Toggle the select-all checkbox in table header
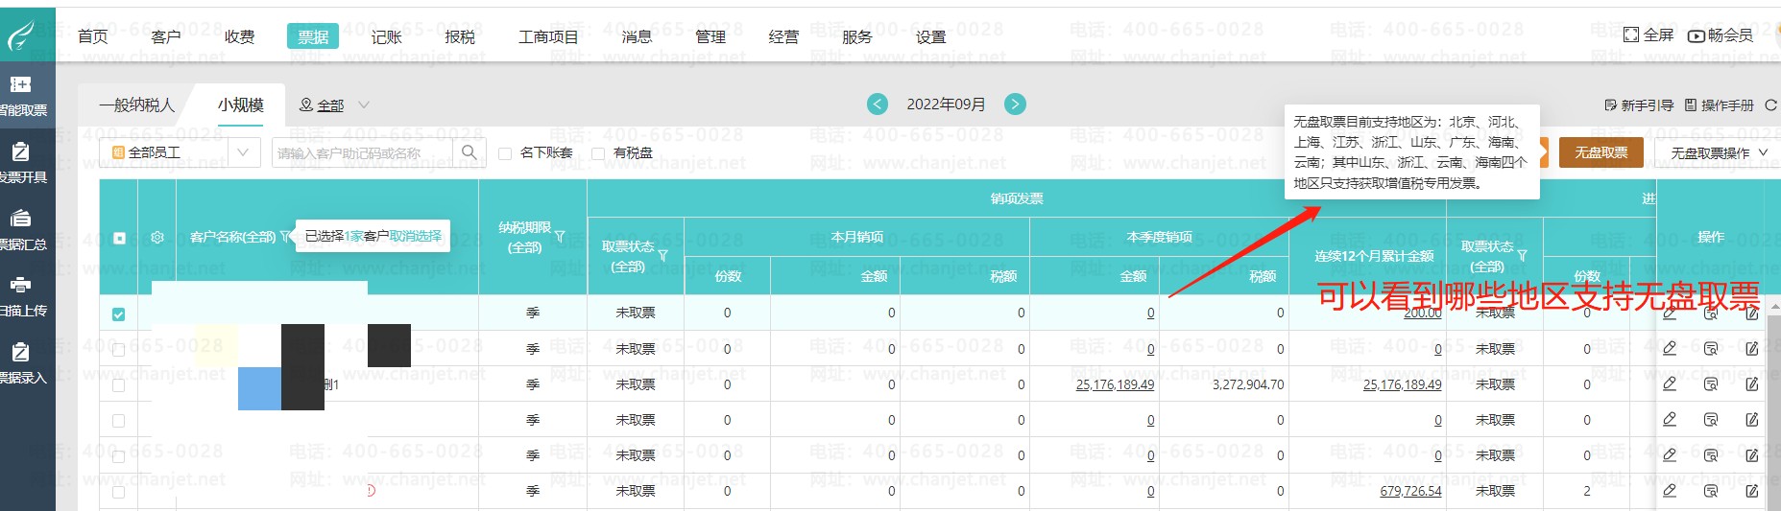Viewport: 1781px width, 511px height. [119, 238]
